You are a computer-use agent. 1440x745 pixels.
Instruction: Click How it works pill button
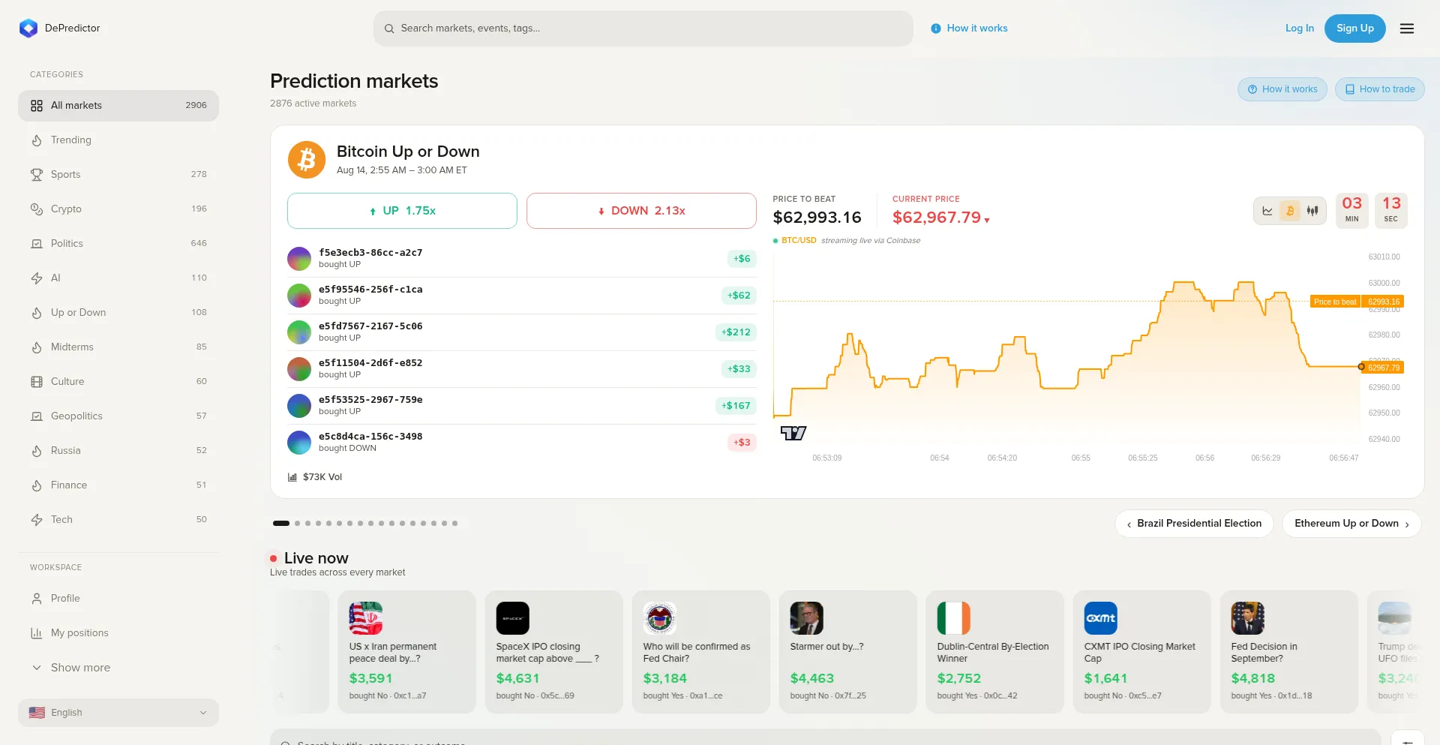click(1282, 89)
